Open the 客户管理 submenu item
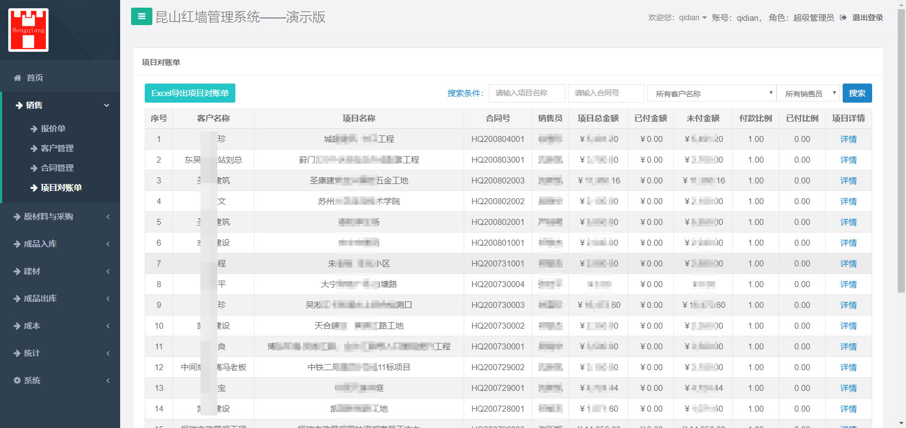Screen dimensions: 906x428 pyautogui.click(x=57, y=148)
